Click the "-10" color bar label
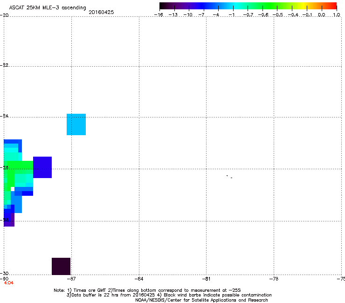Screen dimensions: 345x303 [188, 15]
